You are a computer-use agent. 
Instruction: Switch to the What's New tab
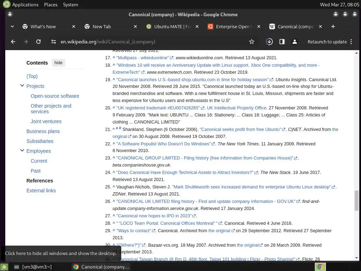point(43,26)
